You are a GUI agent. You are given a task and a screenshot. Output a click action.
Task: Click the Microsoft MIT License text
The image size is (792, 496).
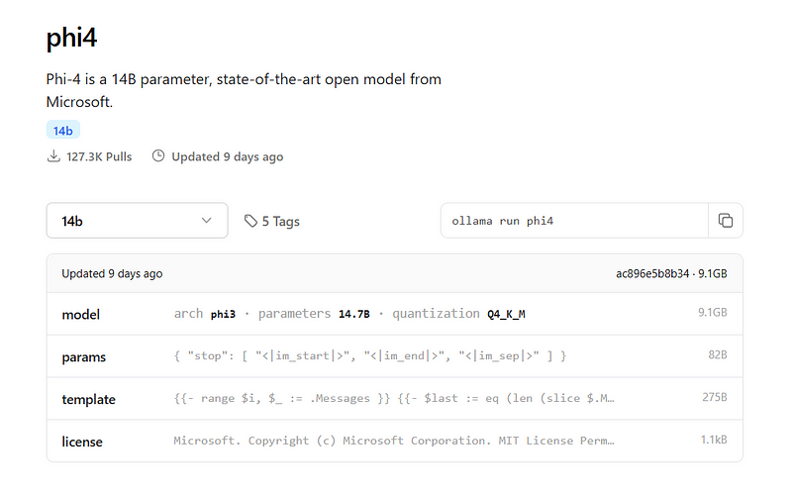[x=394, y=441]
